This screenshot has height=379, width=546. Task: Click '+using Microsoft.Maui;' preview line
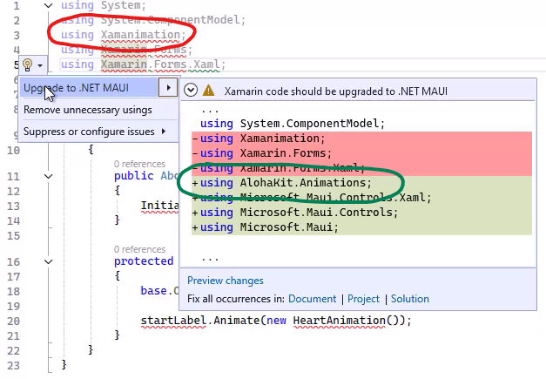[266, 227]
